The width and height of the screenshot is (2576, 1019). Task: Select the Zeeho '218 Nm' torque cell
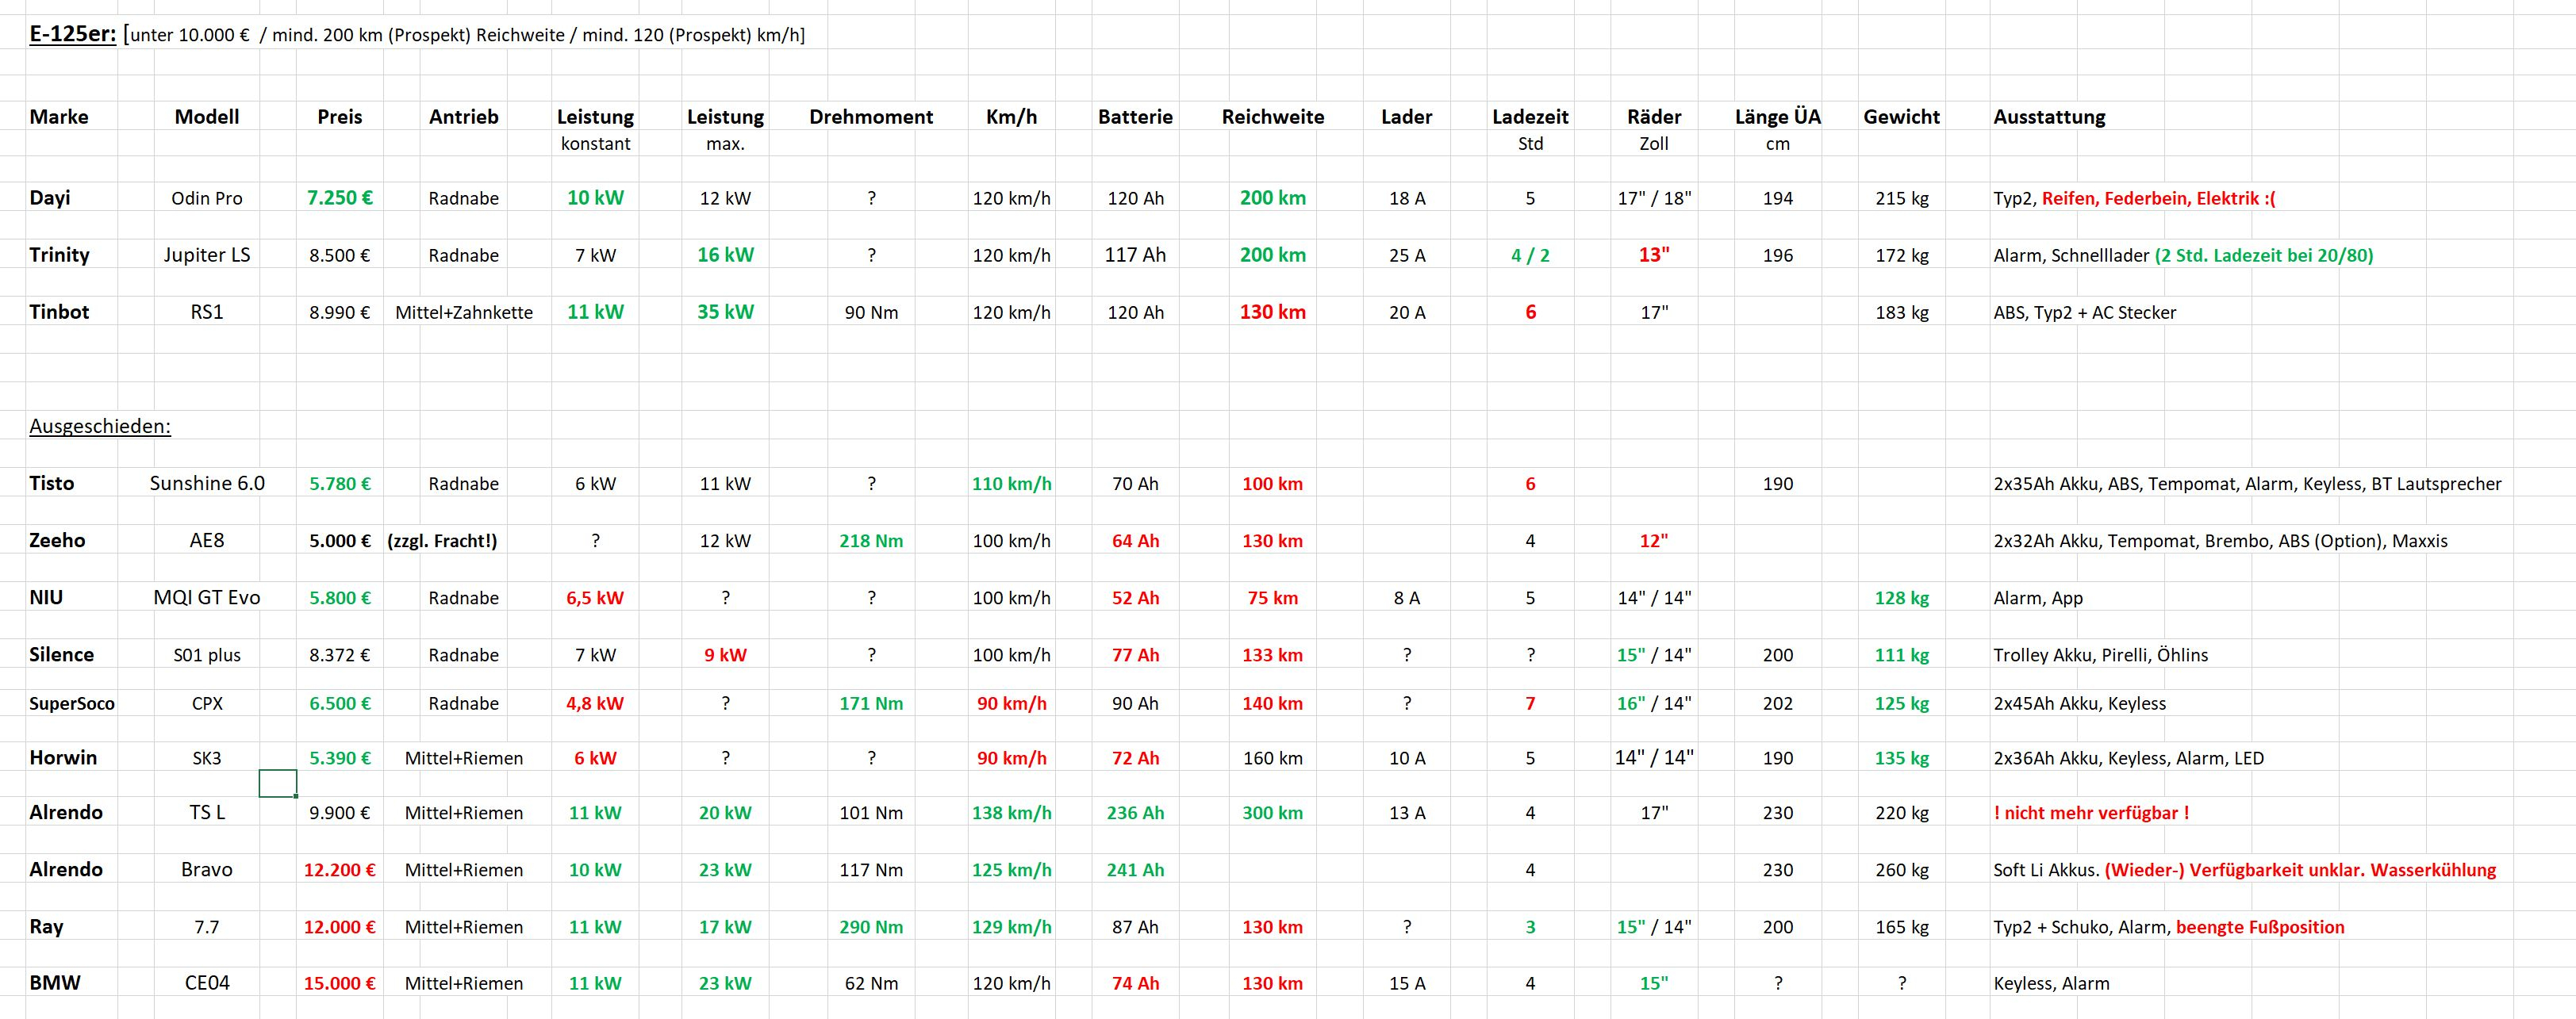coord(871,541)
